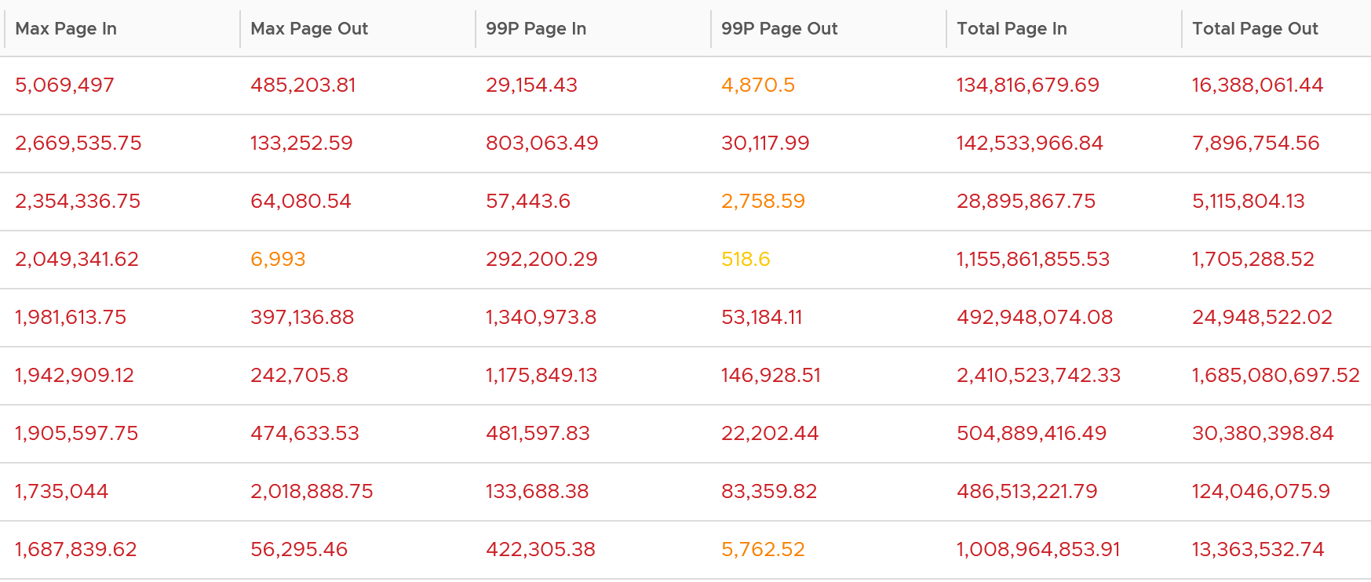Click Max Page In value 5,069,497
The image size is (1371, 582).
point(64,85)
